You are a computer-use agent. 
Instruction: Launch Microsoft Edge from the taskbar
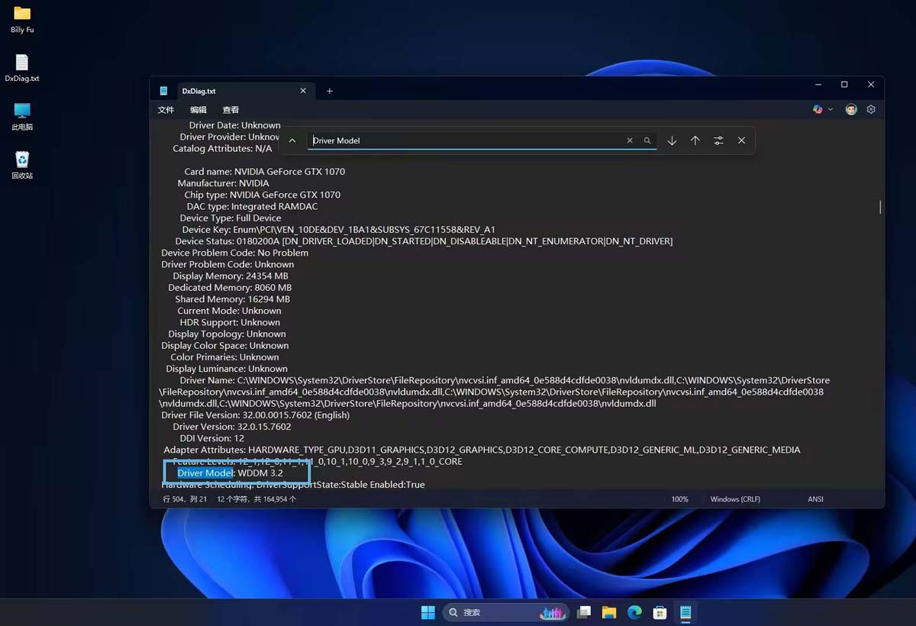634,612
